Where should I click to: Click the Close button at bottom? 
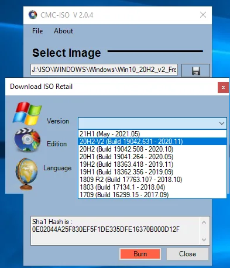click(x=187, y=254)
